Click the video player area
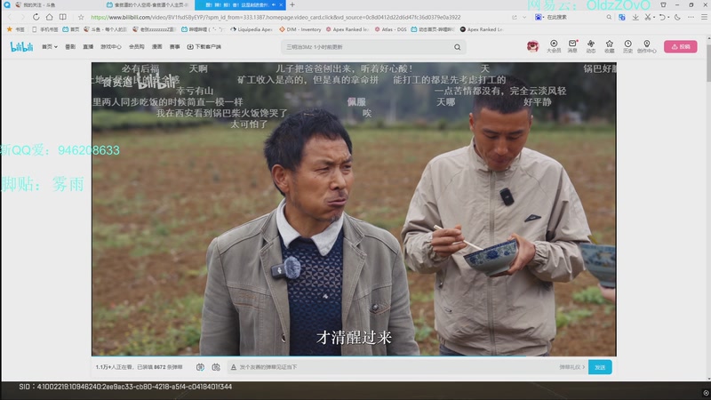This screenshot has width=711, height=400. tap(354, 209)
